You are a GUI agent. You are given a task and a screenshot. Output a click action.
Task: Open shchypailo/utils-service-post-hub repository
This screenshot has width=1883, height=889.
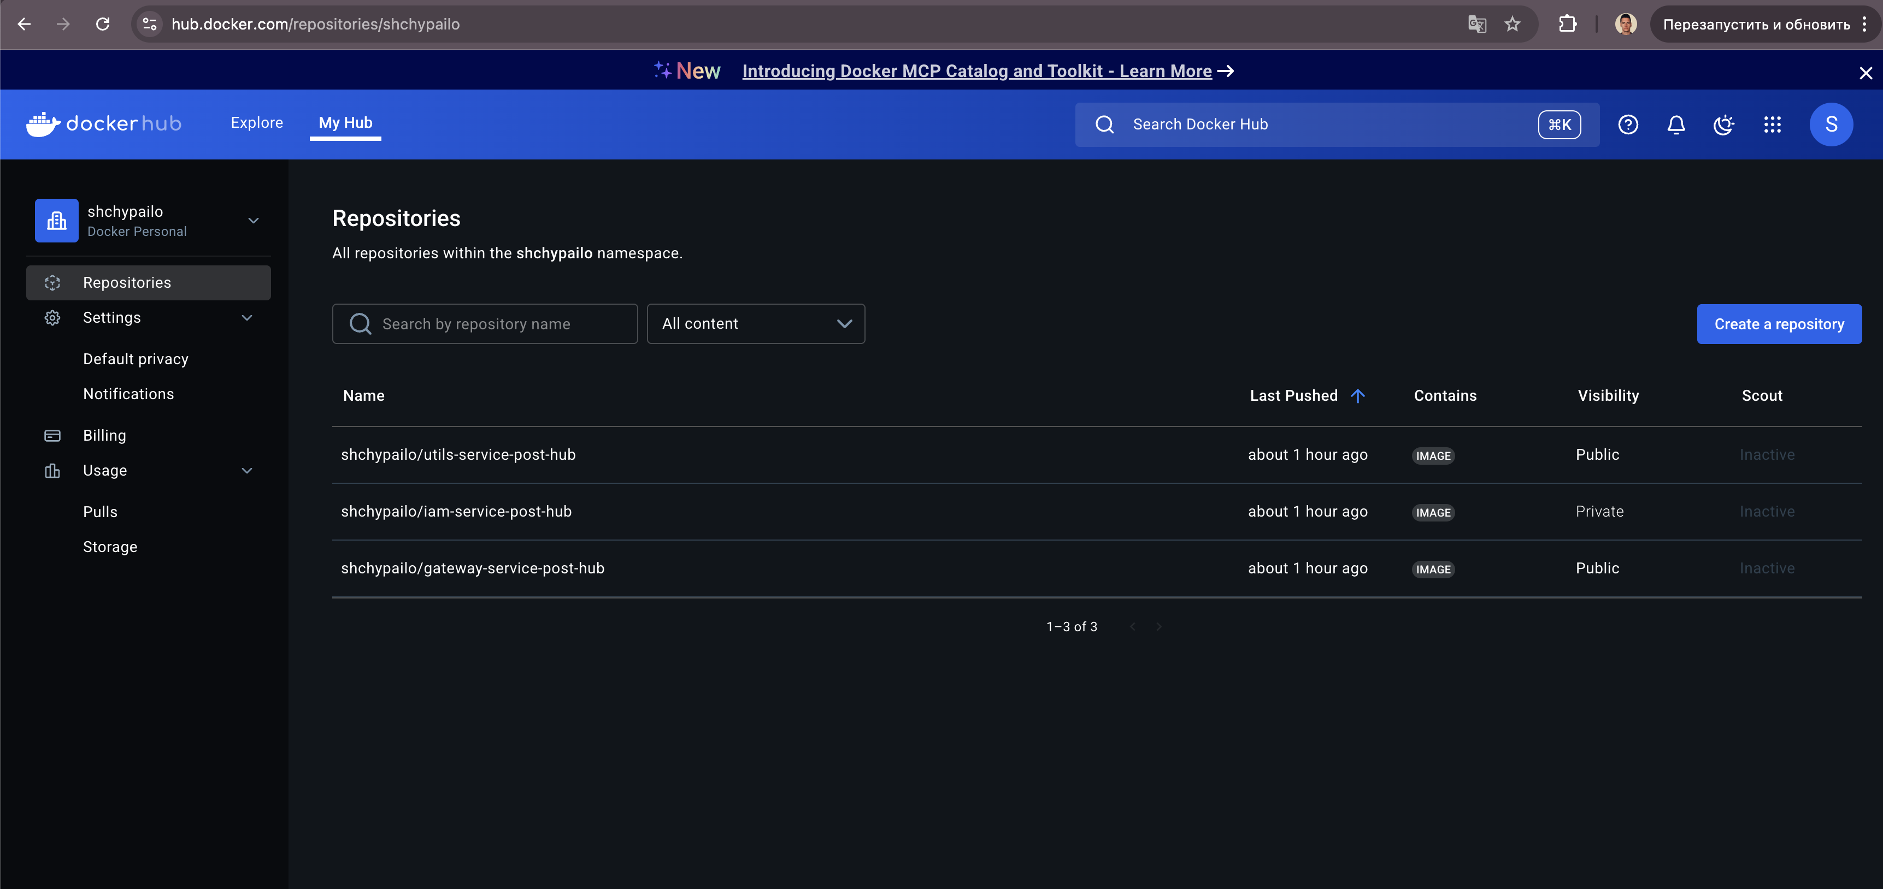pos(458,454)
